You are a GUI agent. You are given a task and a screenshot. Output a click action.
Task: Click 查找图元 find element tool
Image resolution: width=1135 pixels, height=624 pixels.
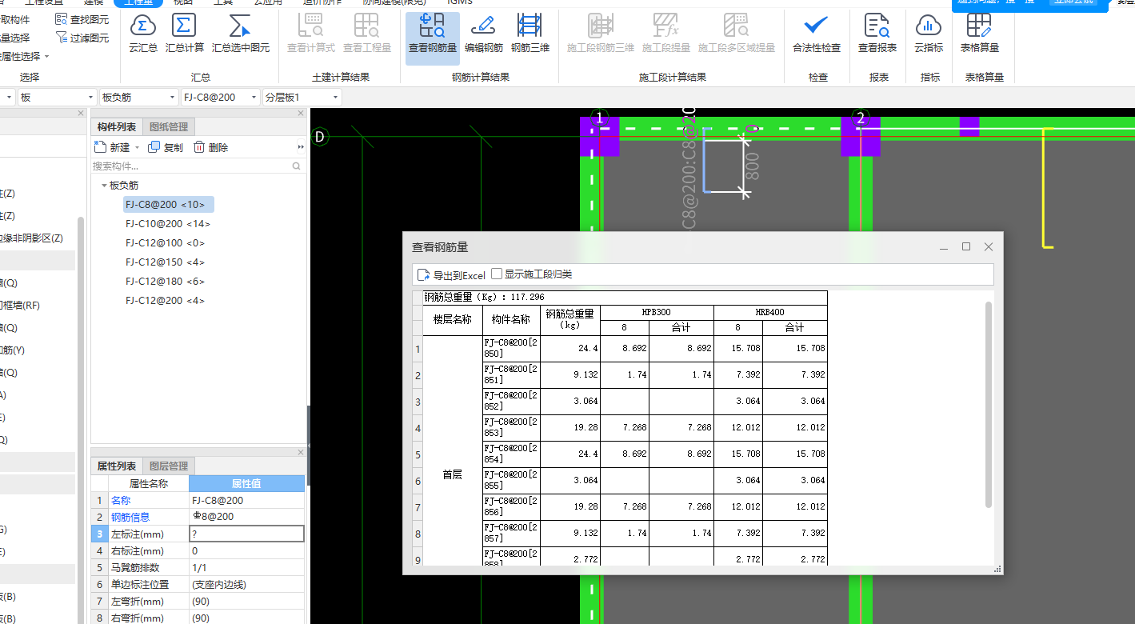(82, 19)
